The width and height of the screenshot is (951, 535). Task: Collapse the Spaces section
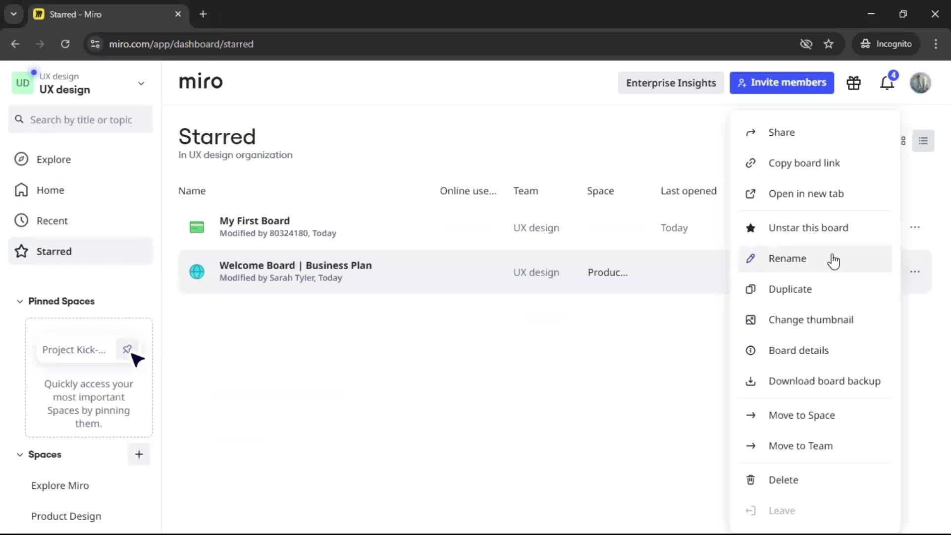(20, 455)
